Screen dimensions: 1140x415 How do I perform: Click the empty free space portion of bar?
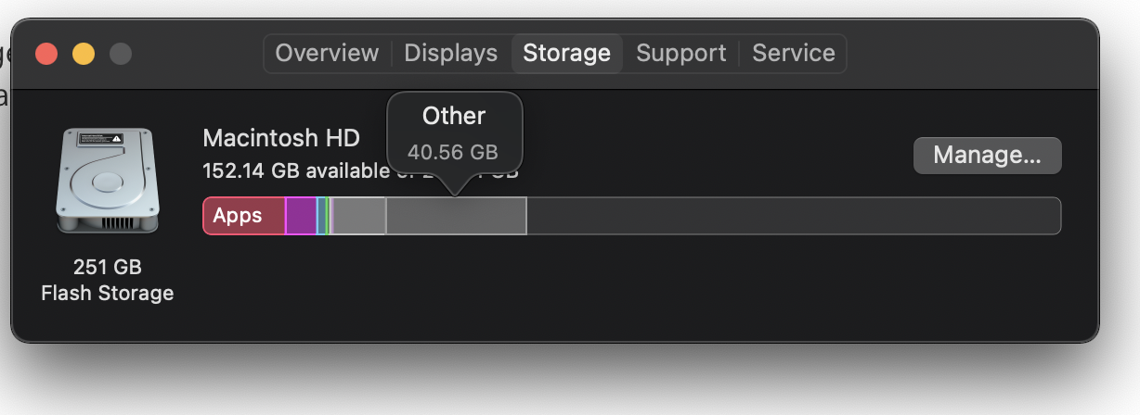793,216
